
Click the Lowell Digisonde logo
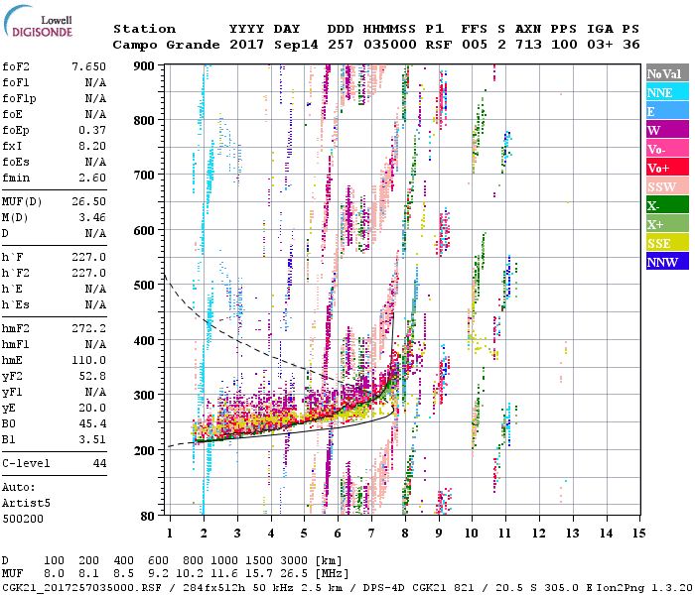tap(38, 21)
